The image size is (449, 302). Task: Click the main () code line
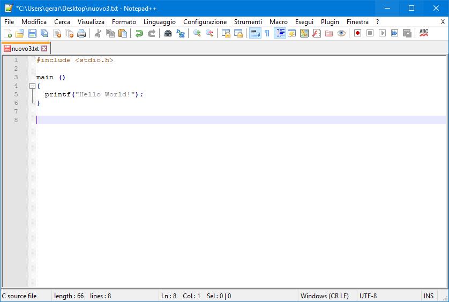tap(51, 77)
